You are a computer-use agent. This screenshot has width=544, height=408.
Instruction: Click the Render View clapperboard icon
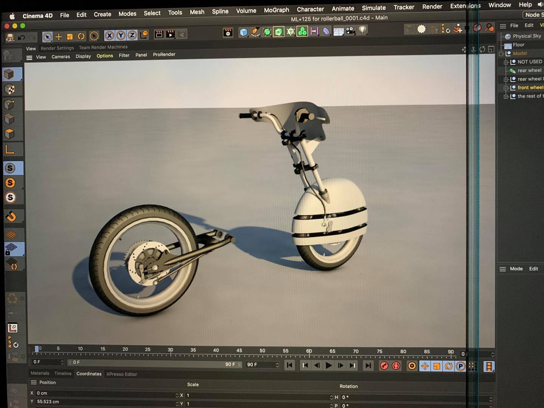(159, 35)
